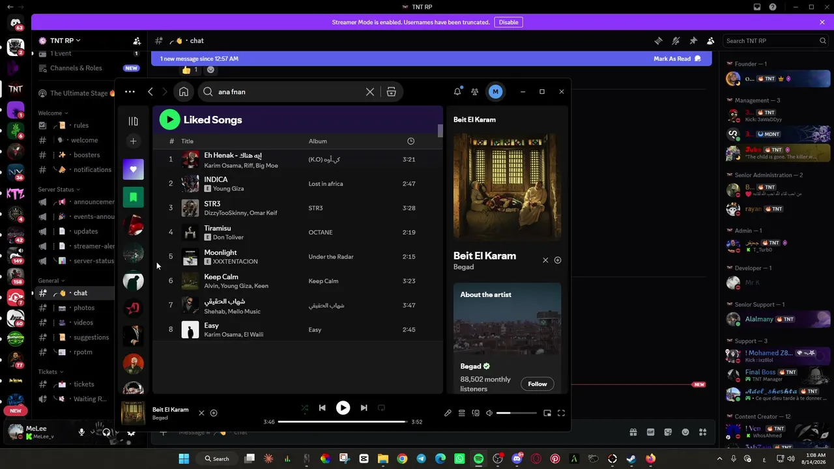
Task: Open artist XXXTENTACION link in Moonlight row
Action: point(235,262)
